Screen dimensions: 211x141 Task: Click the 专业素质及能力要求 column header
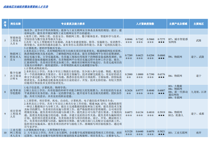click(73, 24)
